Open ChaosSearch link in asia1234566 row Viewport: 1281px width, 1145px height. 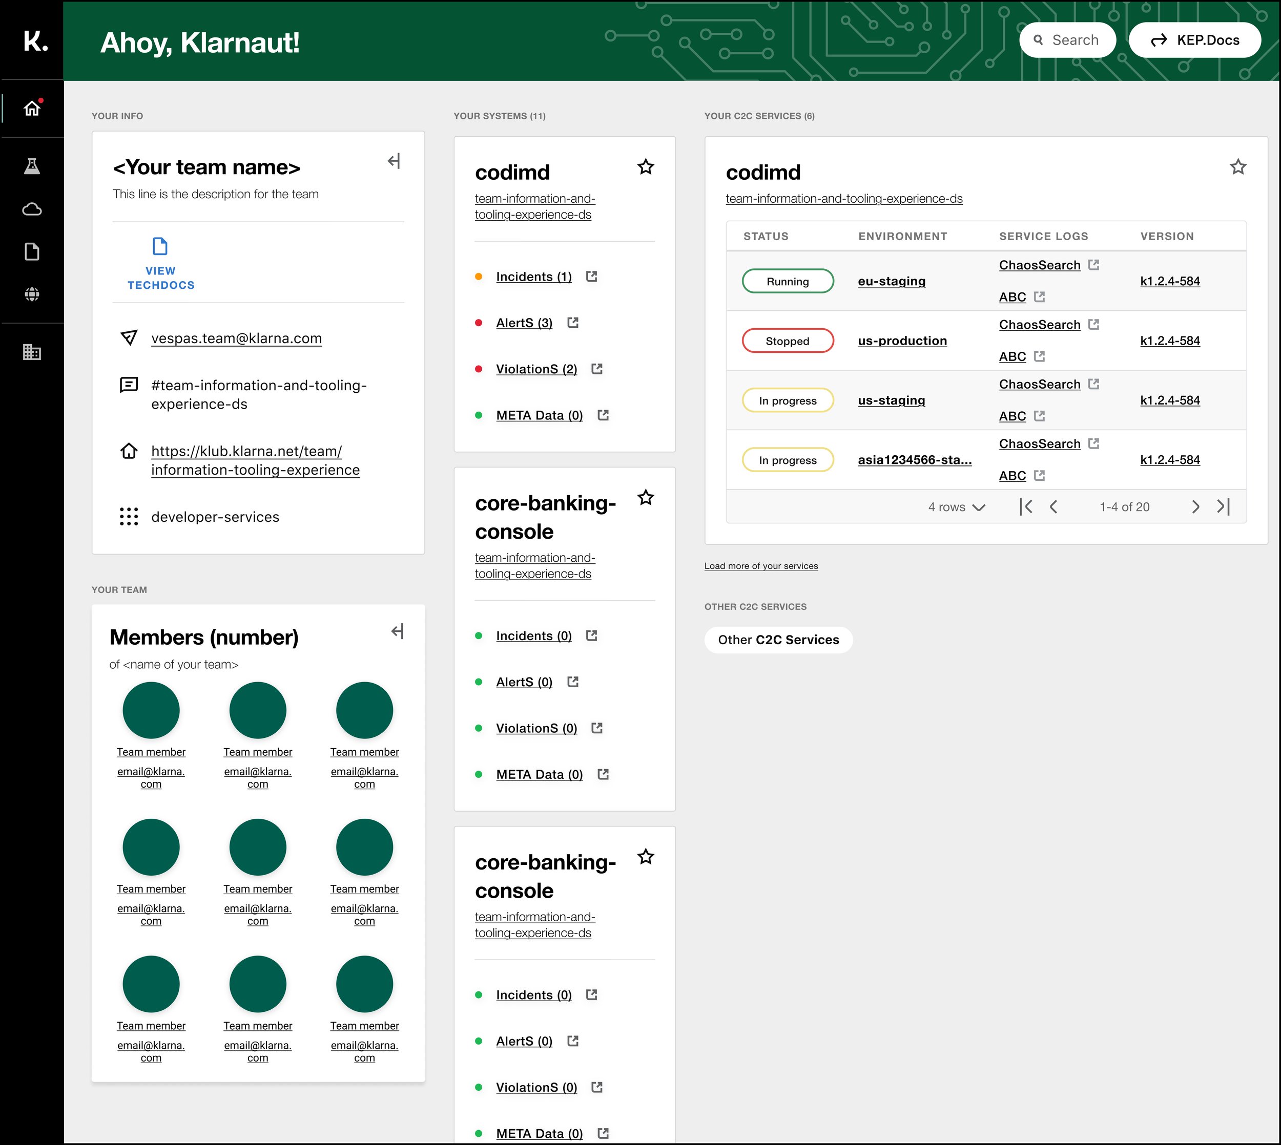click(x=1039, y=443)
